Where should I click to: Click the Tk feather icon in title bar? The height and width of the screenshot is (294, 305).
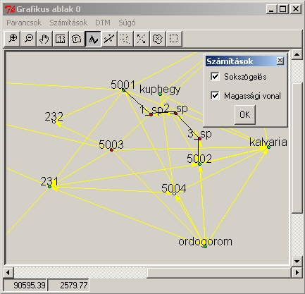pos(10,9)
